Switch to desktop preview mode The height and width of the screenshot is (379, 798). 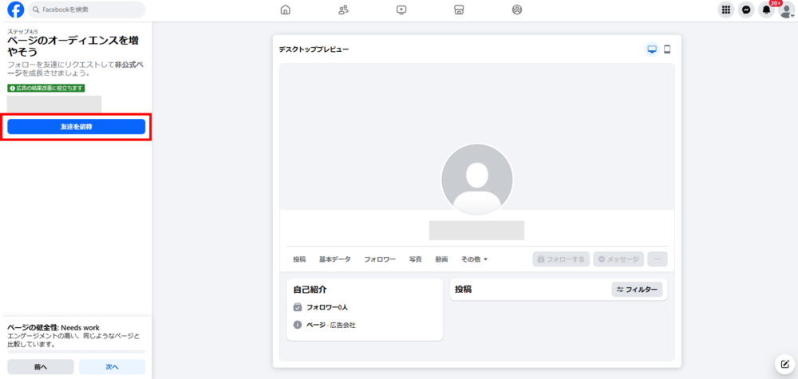click(x=652, y=49)
